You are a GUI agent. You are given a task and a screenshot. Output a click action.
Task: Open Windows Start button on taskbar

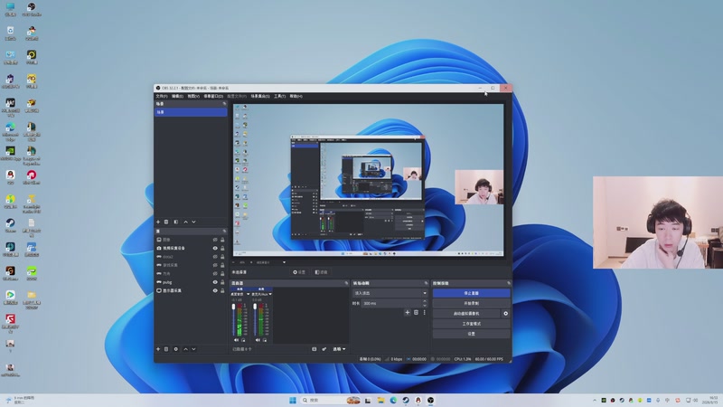(292, 400)
